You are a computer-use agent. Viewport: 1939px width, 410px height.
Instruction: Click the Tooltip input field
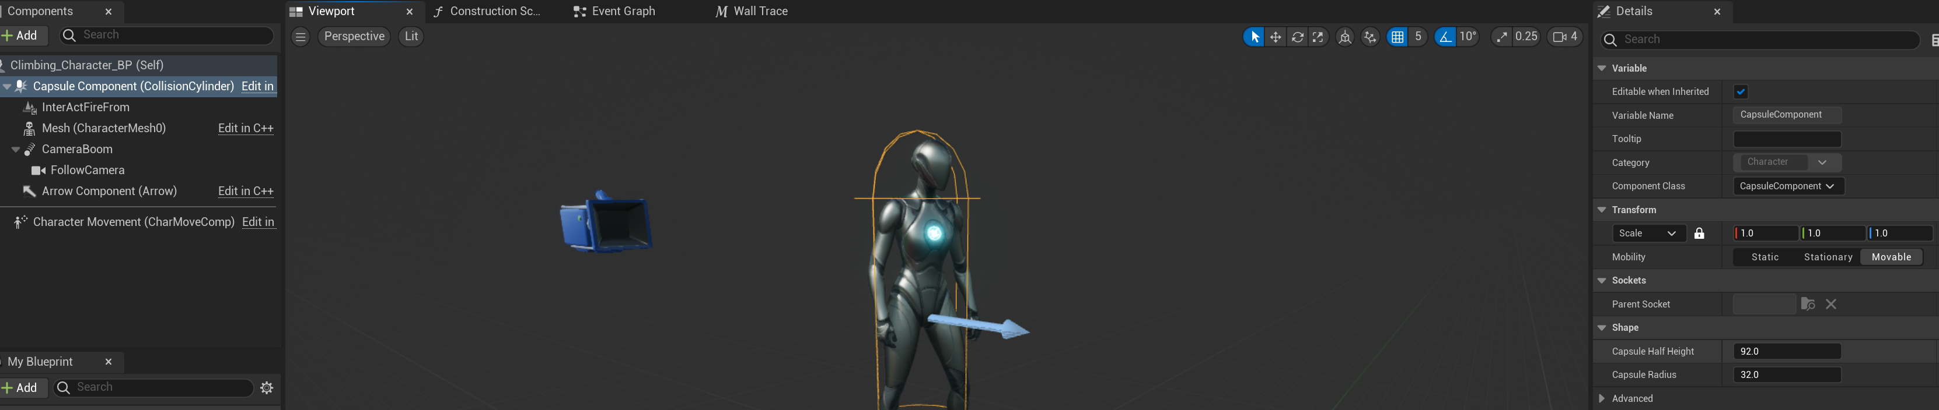[1787, 139]
